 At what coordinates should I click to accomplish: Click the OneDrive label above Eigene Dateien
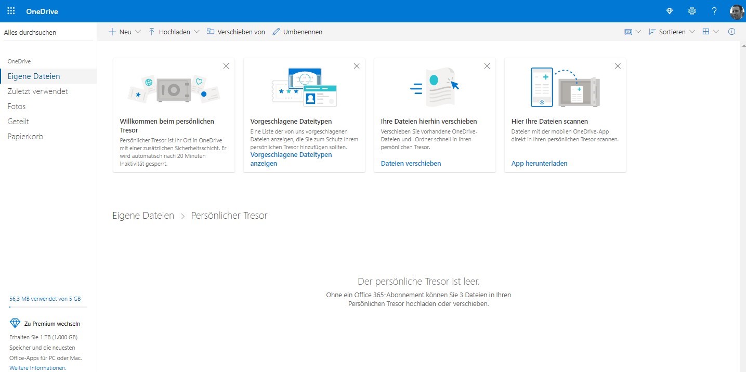tap(19, 61)
